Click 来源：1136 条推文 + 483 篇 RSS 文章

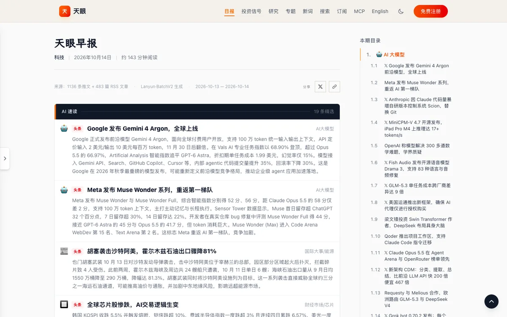tap(91, 87)
